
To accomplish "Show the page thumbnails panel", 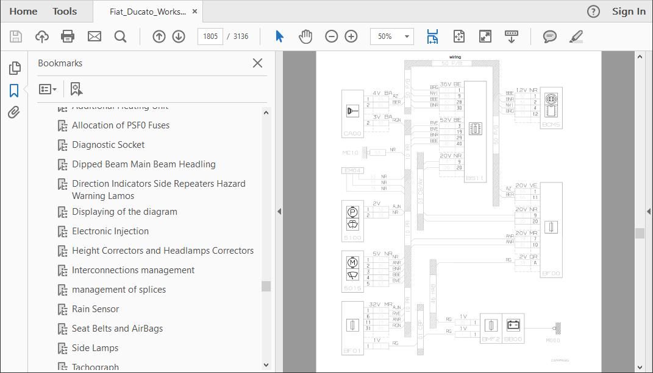I will pos(15,68).
